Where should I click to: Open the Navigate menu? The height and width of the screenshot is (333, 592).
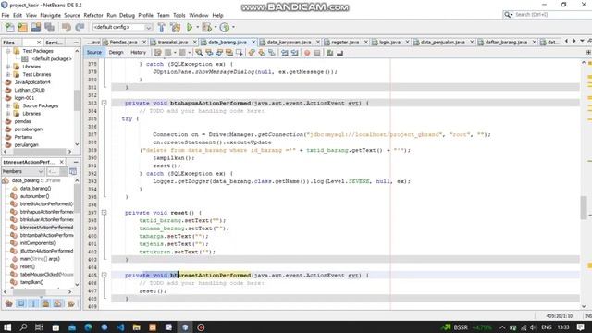(x=51, y=15)
